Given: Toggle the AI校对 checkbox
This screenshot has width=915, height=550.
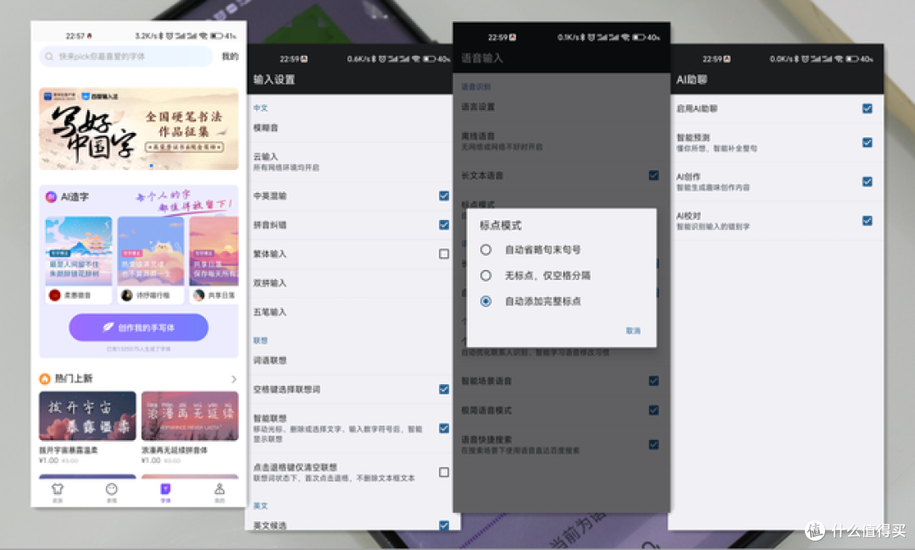Looking at the screenshot, I should [868, 221].
